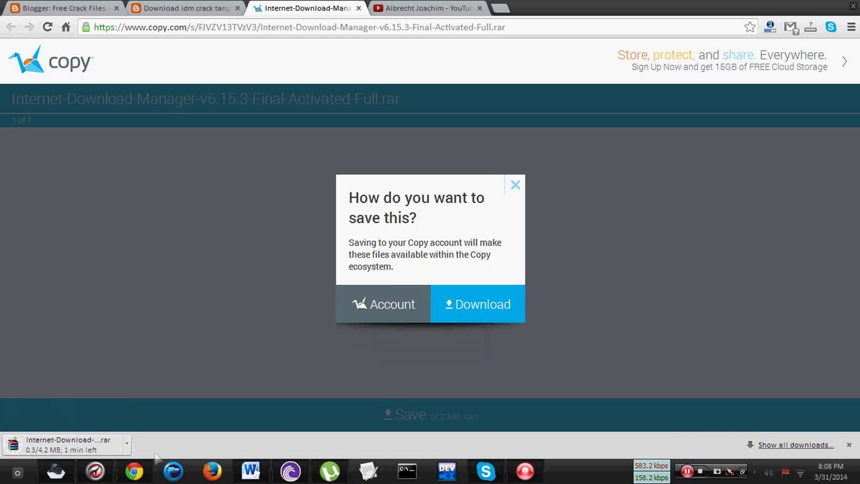Click the Copy logo in the header
Image resolution: width=860 pixels, height=484 pixels.
pos(50,61)
